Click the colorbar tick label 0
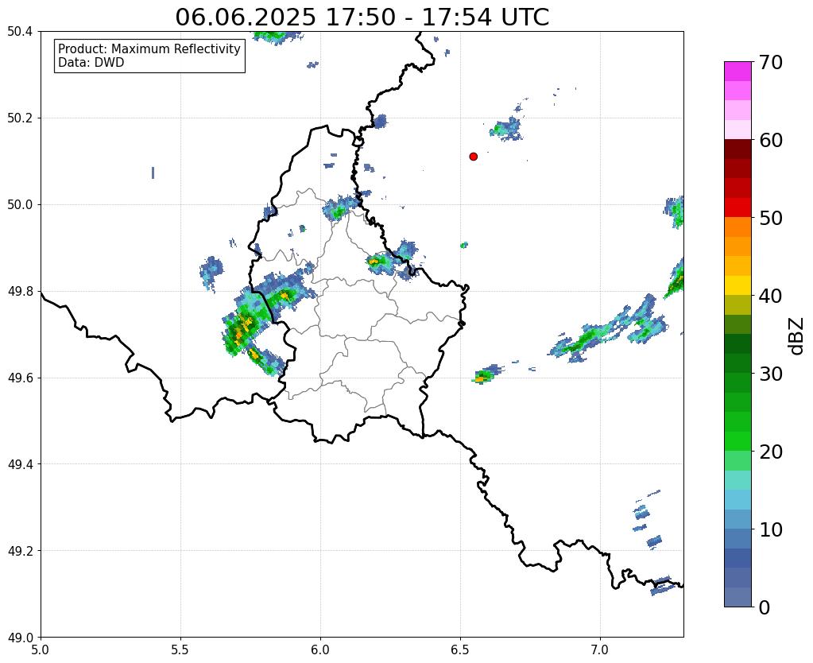 765,607
